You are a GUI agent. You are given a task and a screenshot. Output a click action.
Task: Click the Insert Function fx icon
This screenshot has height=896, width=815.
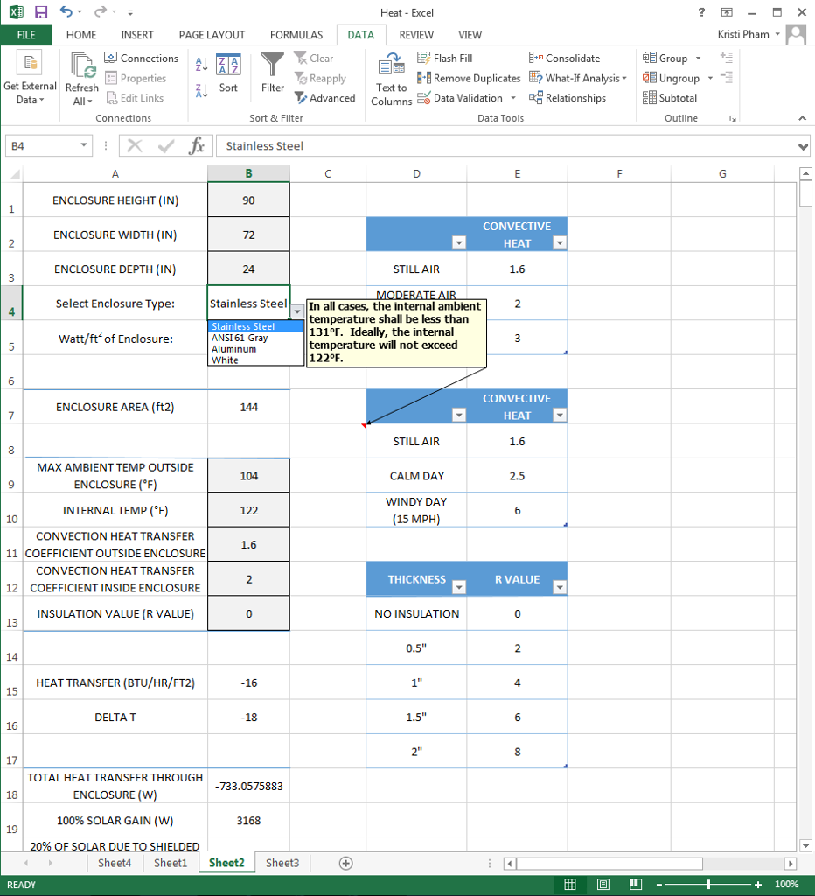pos(197,146)
